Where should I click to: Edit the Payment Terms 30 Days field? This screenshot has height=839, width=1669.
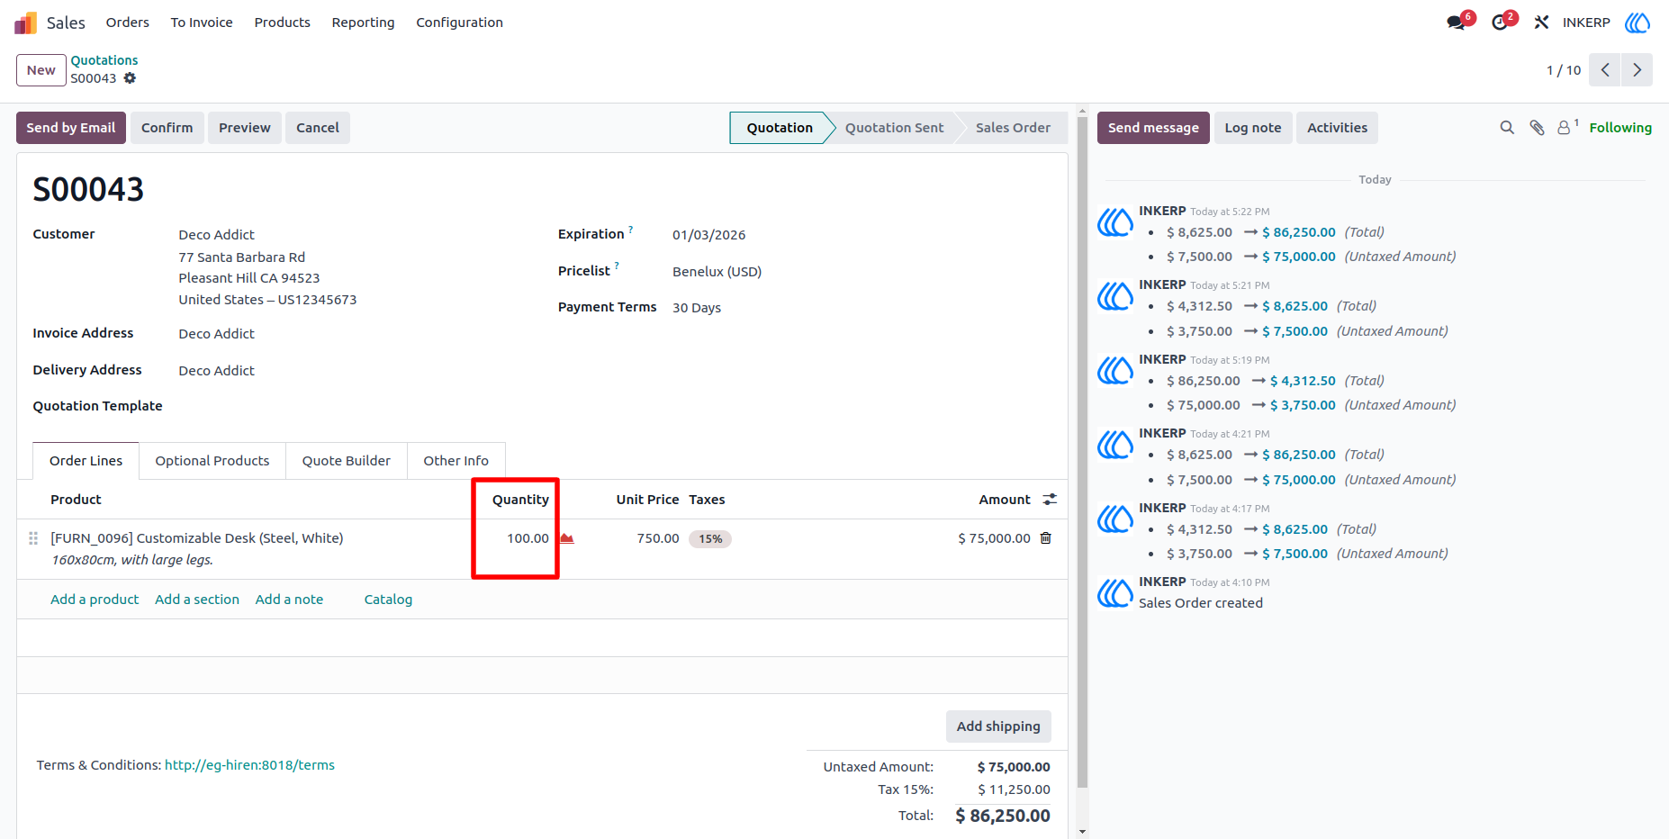coord(697,308)
